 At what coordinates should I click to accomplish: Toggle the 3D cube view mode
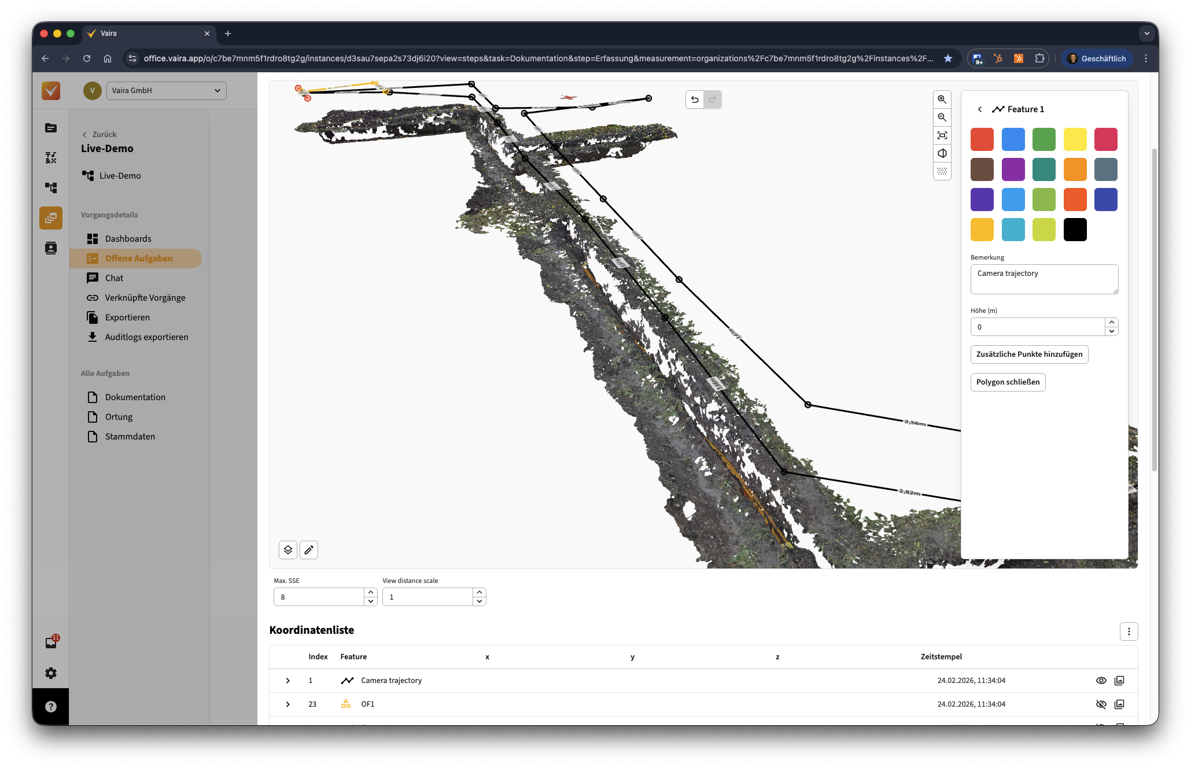click(942, 153)
